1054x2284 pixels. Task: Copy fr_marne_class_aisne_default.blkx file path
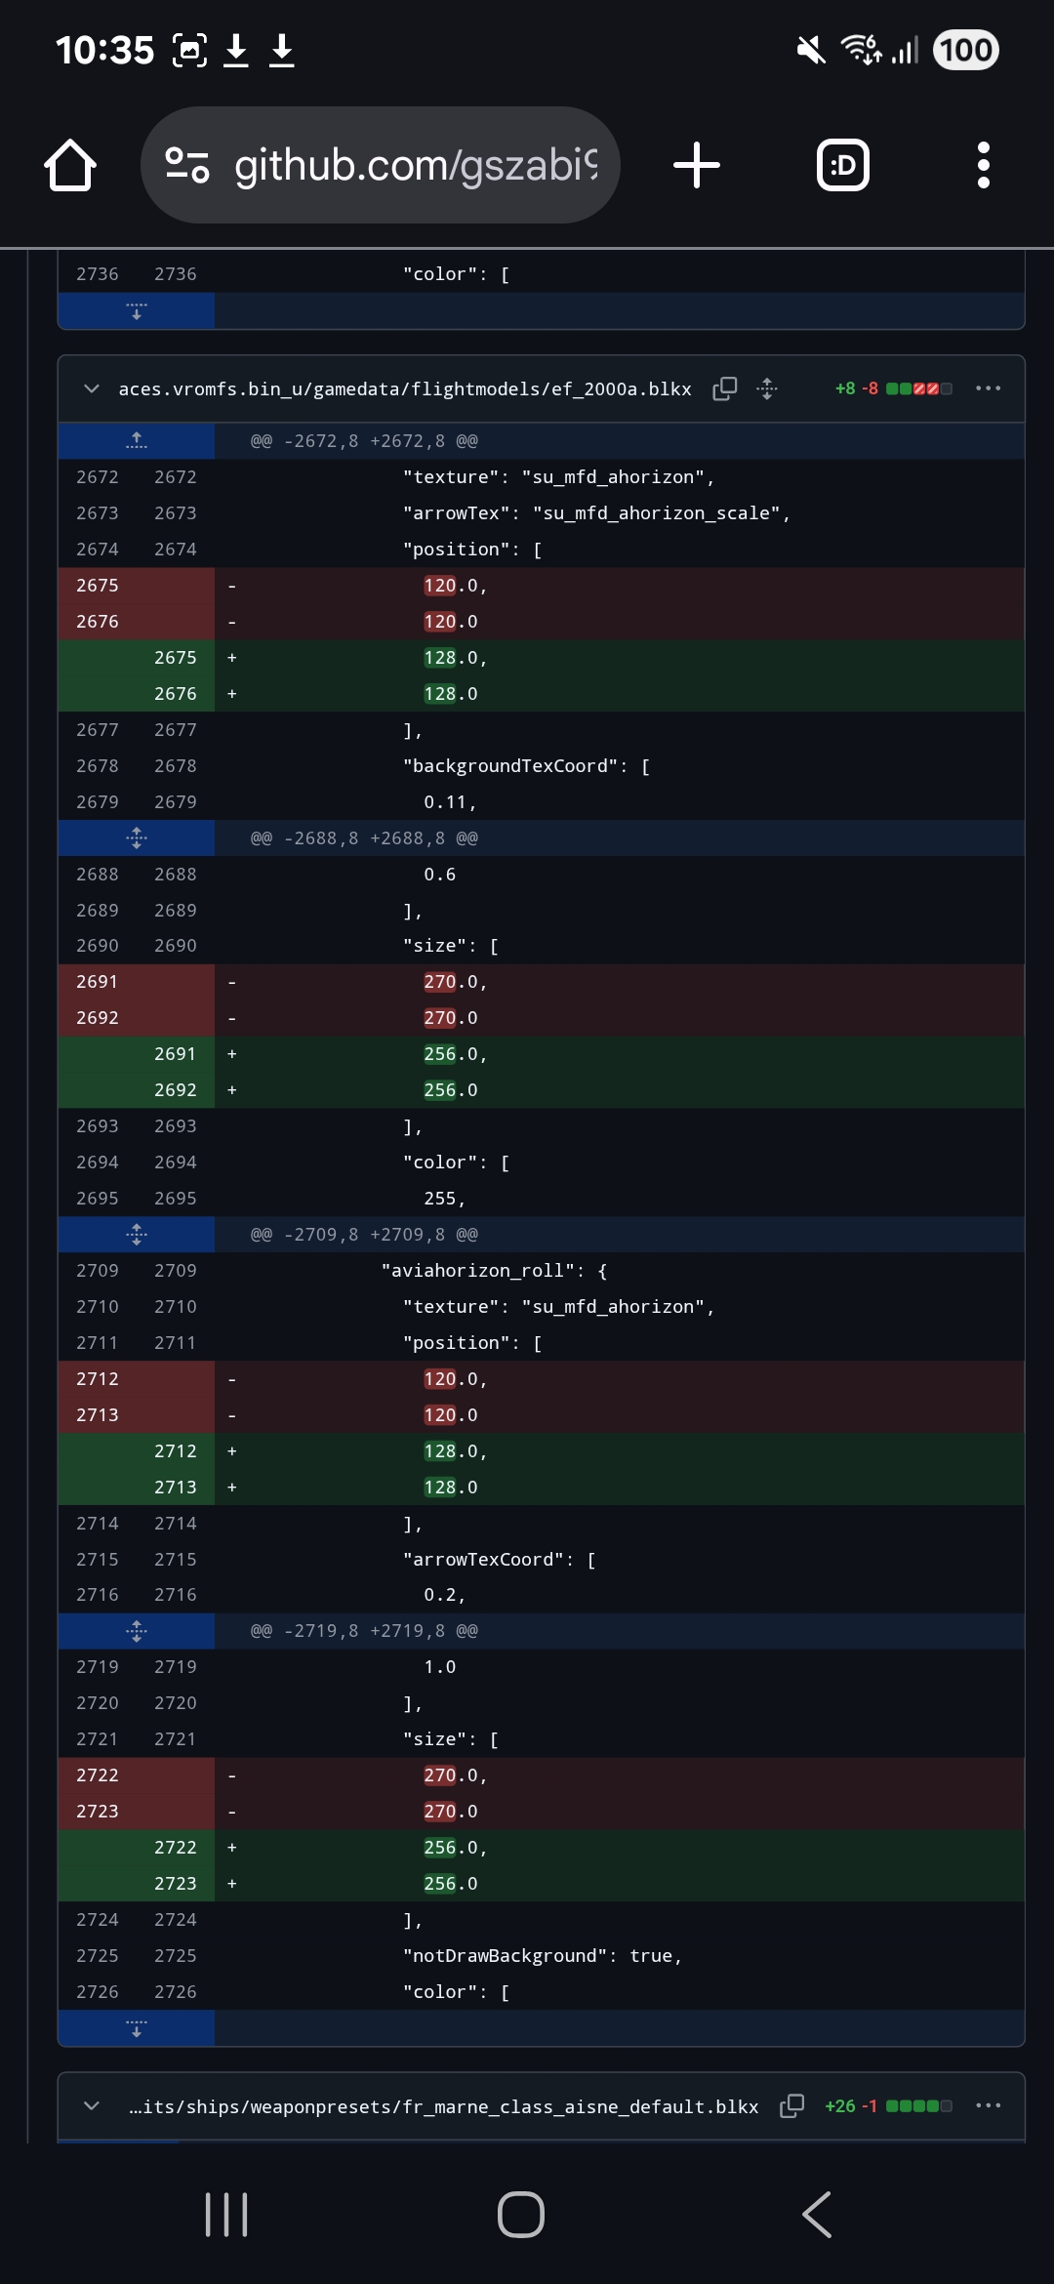pos(792,2105)
